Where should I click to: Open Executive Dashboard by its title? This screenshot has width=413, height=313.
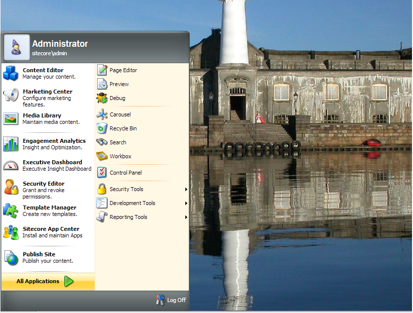point(52,162)
